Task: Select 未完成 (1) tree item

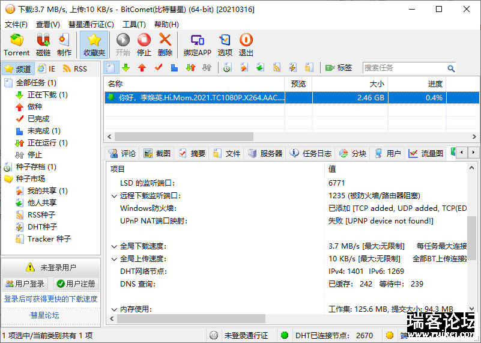Action: pyautogui.click(x=44, y=131)
